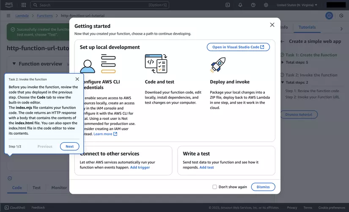The image size is (349, 212).
Task: Open the help question mark menu
Action: [x=253, y=5]
